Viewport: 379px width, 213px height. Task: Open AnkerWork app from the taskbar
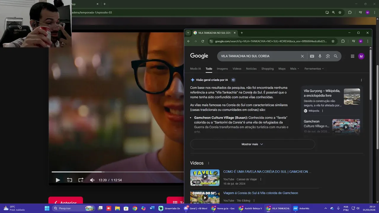[x=301, y=208]
